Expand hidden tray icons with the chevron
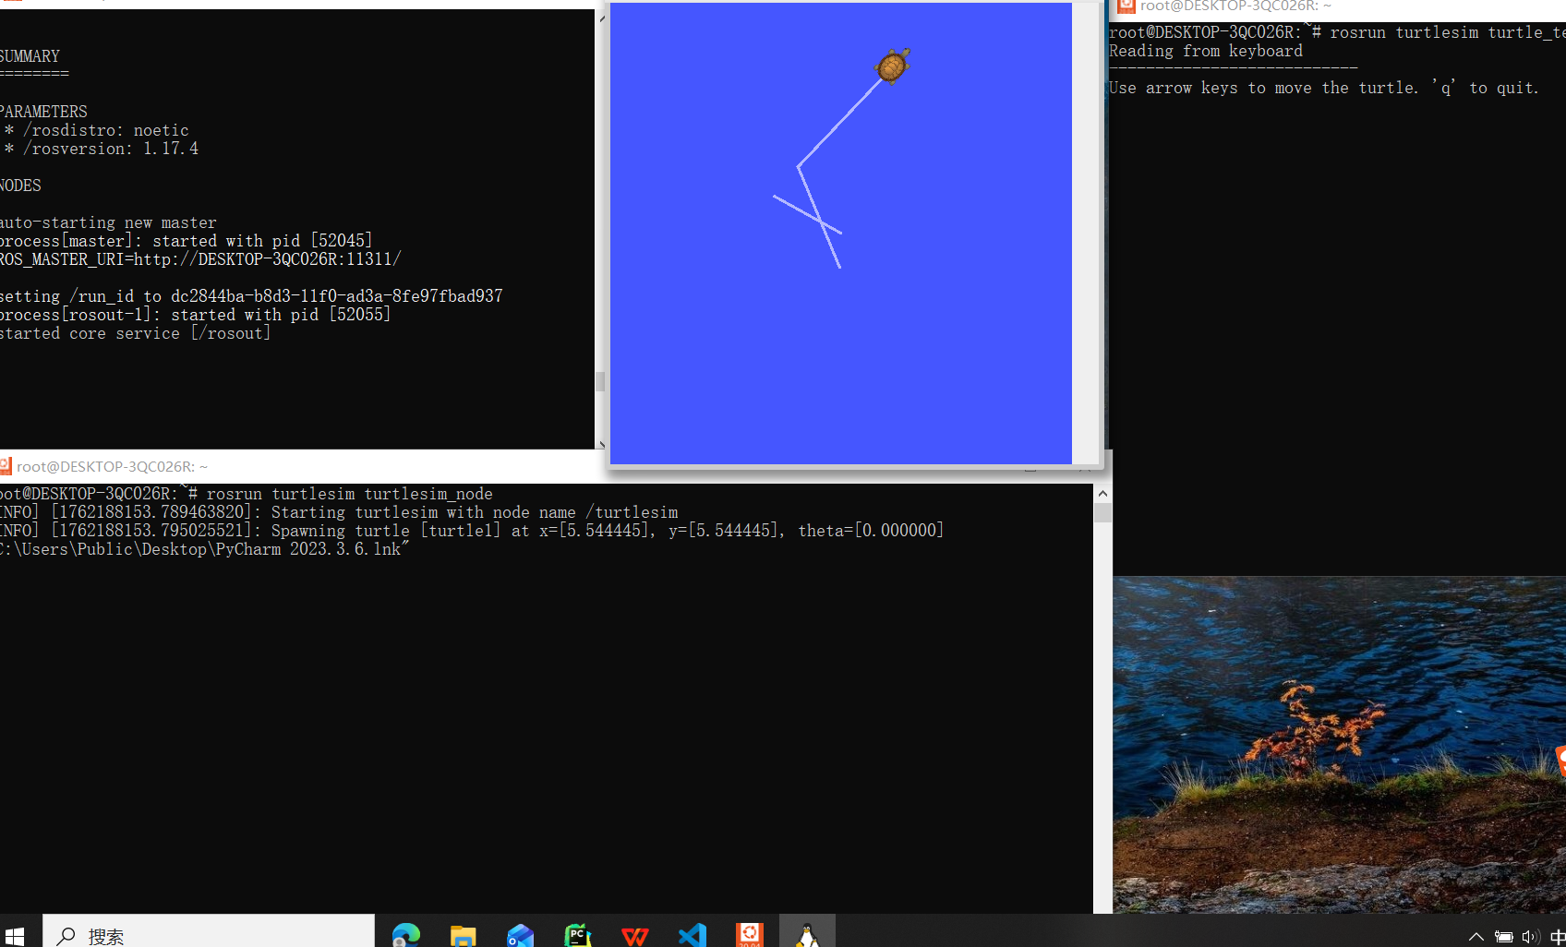This screenshot has width=1566, height=947. click(1476, 935)
